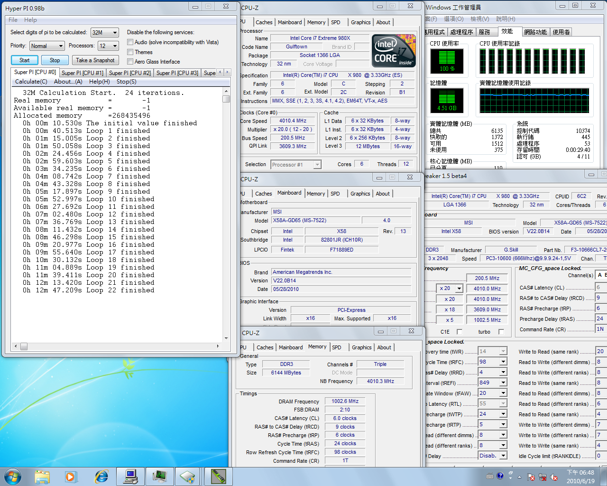Enable the C1E checkbox
The image size is (607, 486).
pos(459,332)
